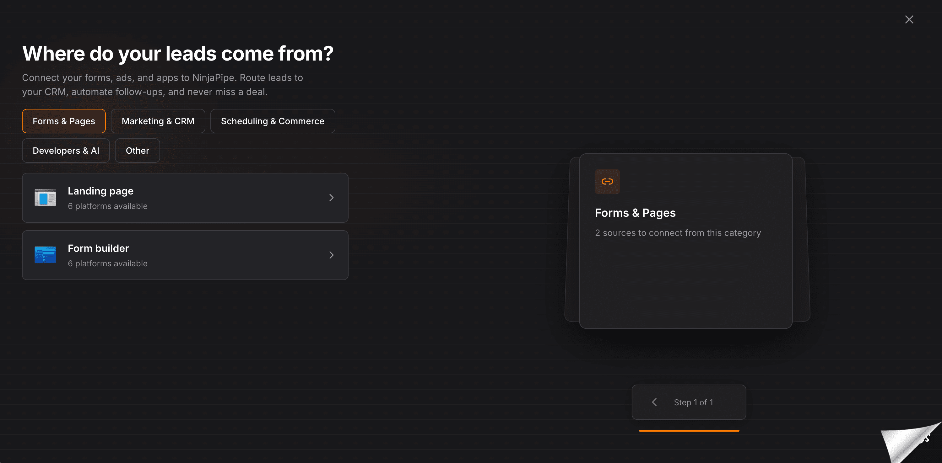942x463 pixels.
Task: Open the Form builder source card
Action: [x=185, y=255]
